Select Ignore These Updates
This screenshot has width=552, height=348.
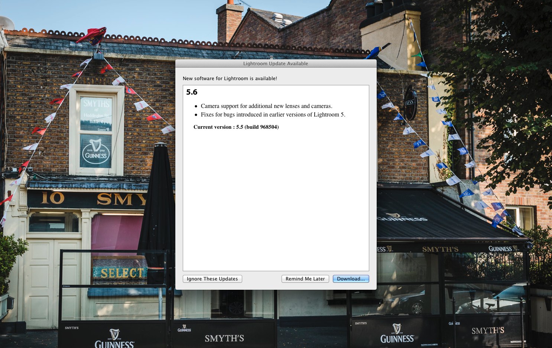pos(212,279)
